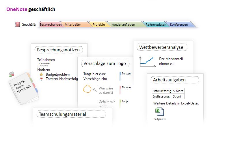The height and width of the screenshot is (144, 240).
Task: Select the Projekte tab
Action: point(99,25)
